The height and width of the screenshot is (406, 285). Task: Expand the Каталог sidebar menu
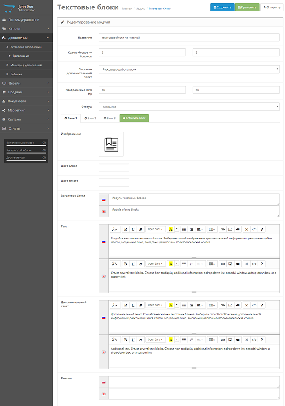26,29
